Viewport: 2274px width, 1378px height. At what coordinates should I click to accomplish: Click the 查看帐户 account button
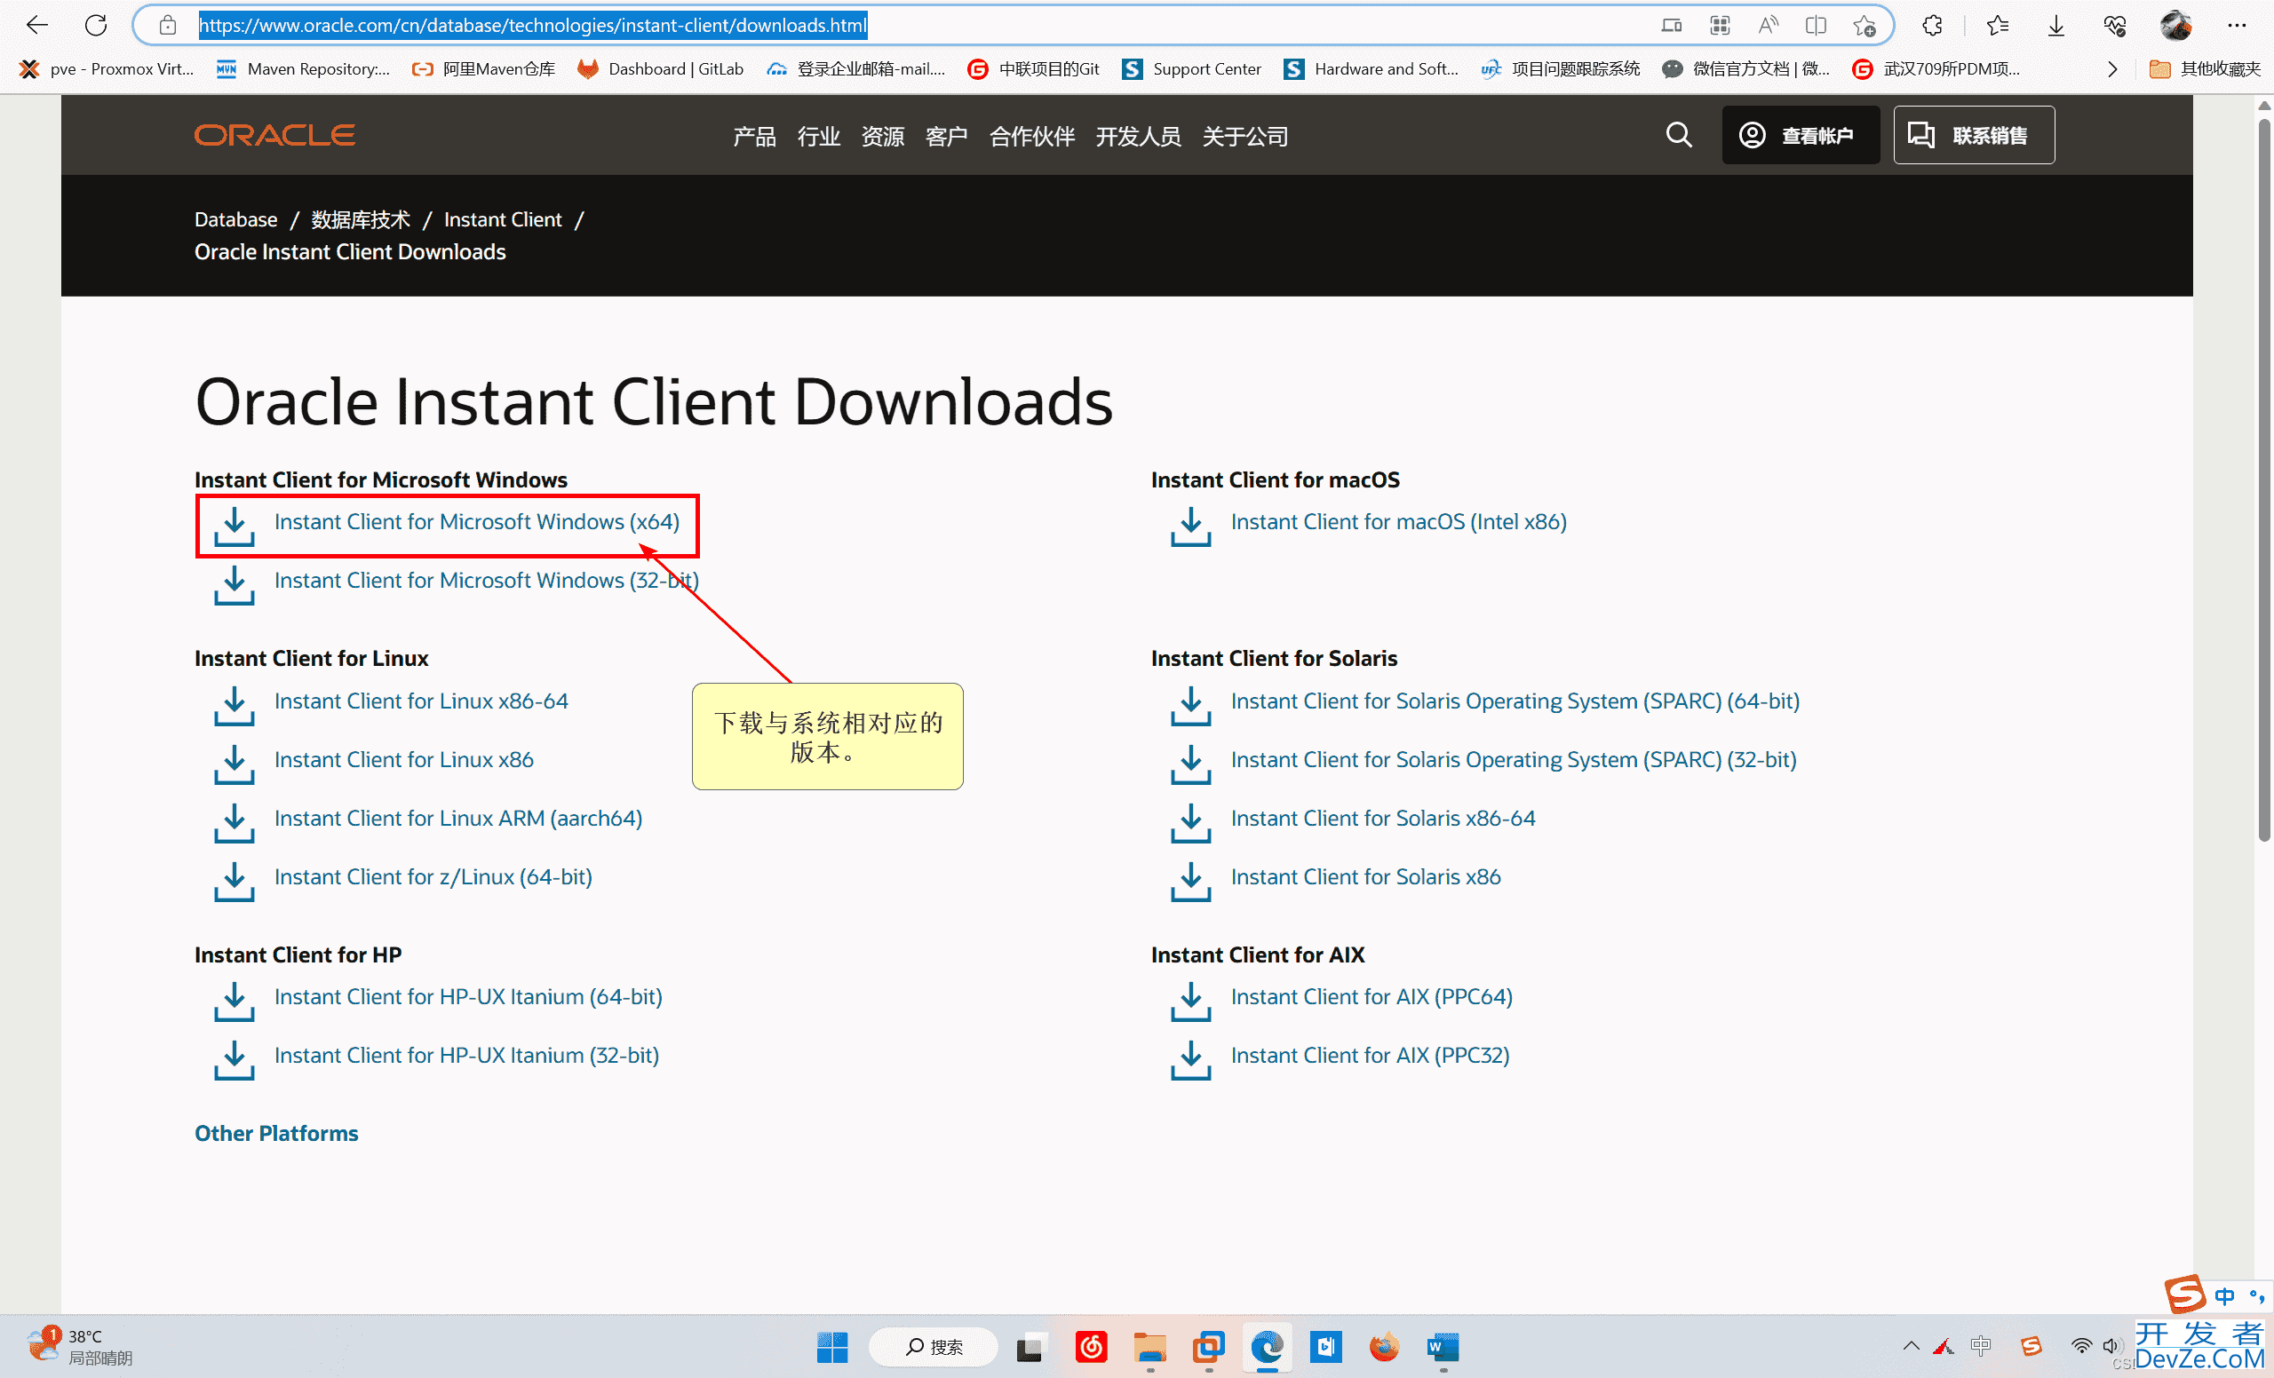pyautogui.click(x=1800, y=136)
